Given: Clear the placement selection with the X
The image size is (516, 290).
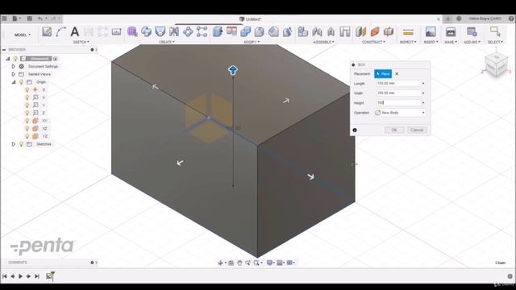Looking at the screenshot, I should click(397, 74).
